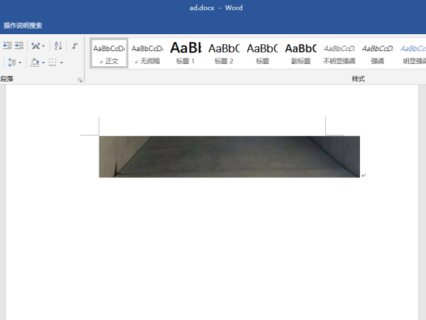The width and height of the screenshot is (426, 320).
Task: Toggle show/hide paragraph marks
Action: pyautogui.click(x=75, y=46)
